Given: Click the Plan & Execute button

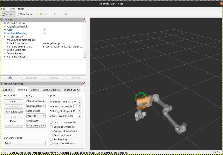Looking at the screenshot, I should pos(14,112).
